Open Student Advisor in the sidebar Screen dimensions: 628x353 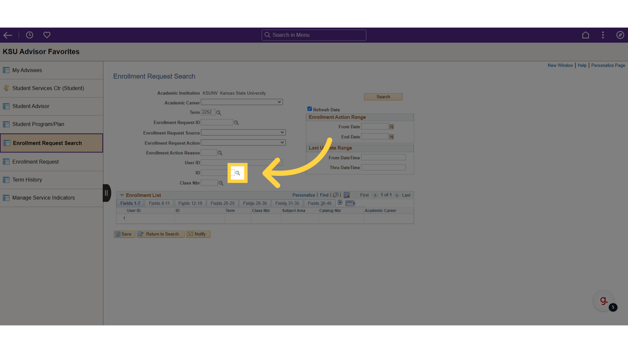coord(52,106)
